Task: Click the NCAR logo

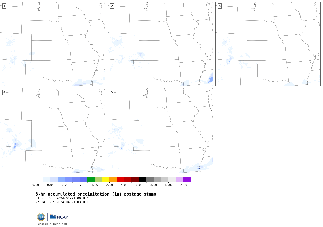Action: tap(59, 217)
